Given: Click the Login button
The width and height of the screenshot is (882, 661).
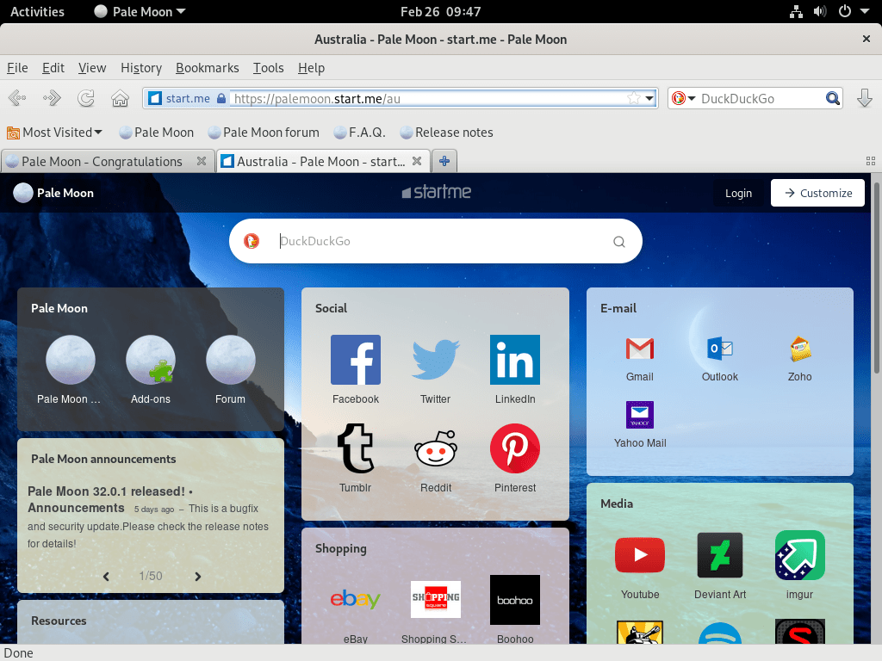Looking at the screenshot, I should click(x=738, y=193).
